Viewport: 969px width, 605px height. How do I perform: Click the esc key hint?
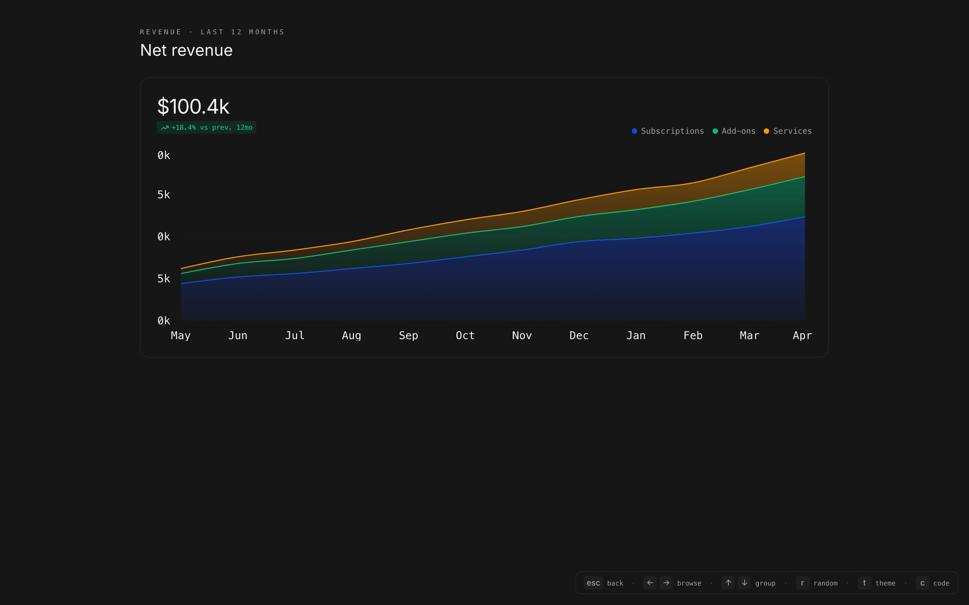point(593,583)
